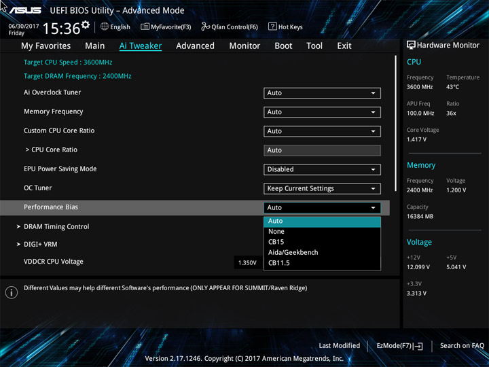Screen dimensions: 489x367
Task: Switch to the Boot tab
Action: [x=283, y=46]
